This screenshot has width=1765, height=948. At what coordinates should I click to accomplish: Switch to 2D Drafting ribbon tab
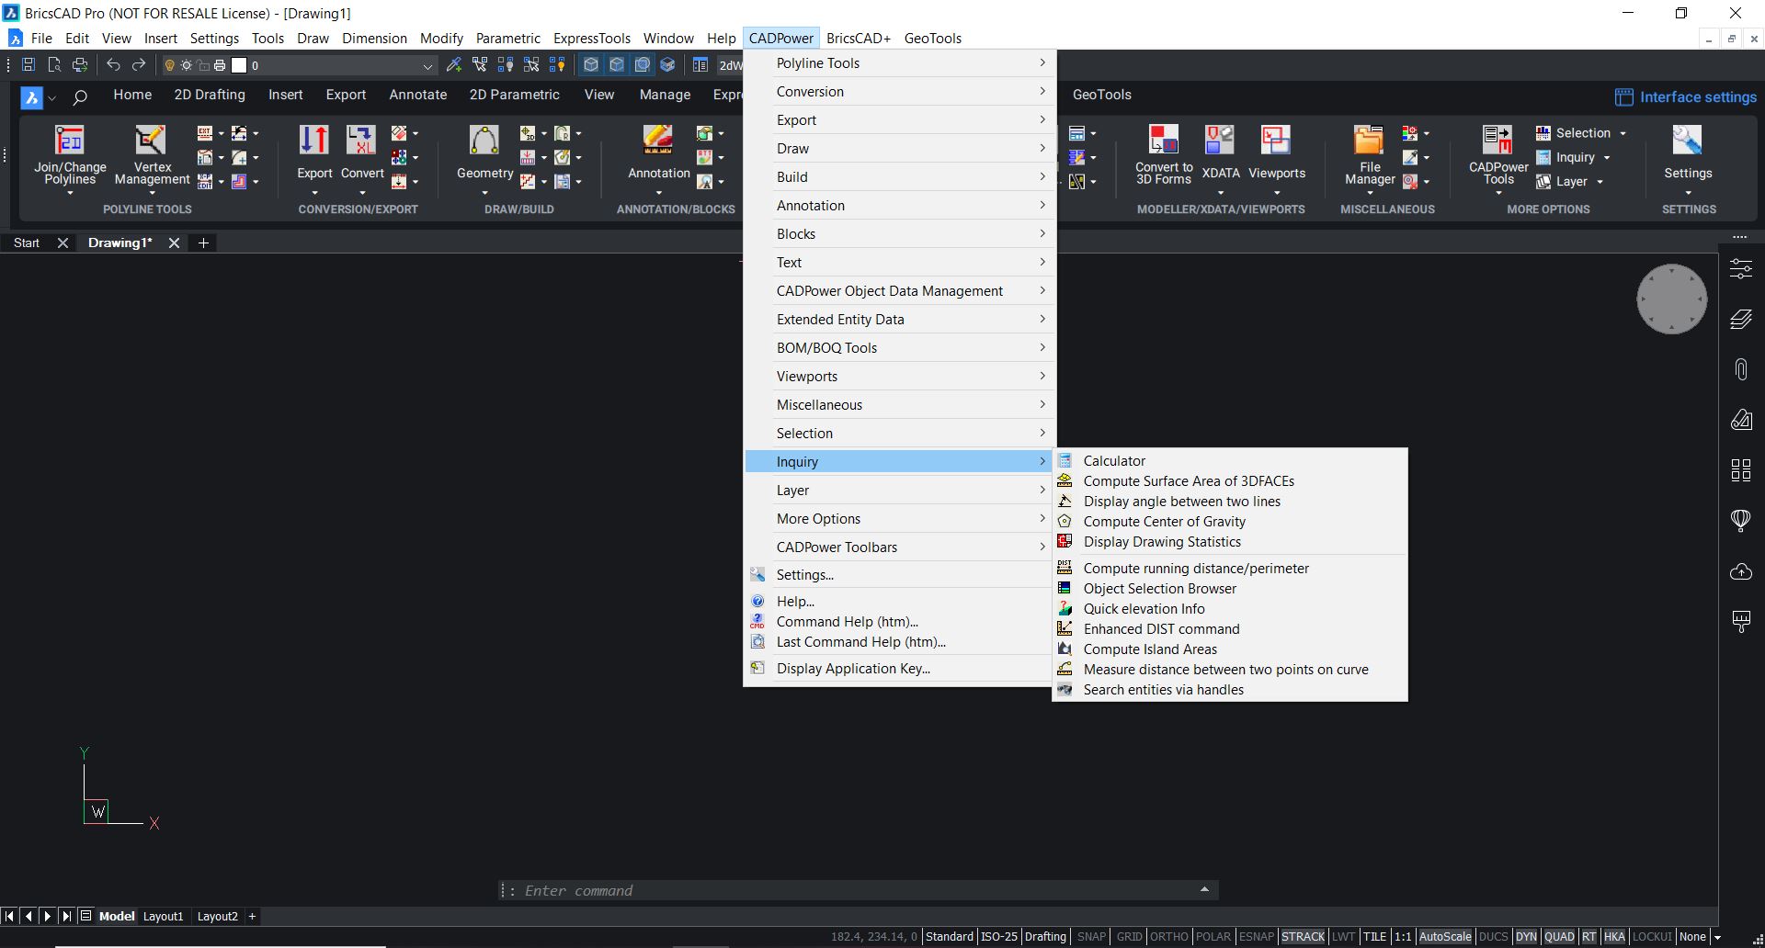pyautogui.click(x=210, y=95)
